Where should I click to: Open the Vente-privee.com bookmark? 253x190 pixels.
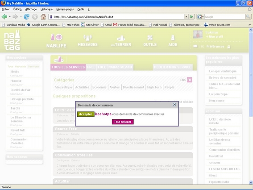(x=217, y=25)
